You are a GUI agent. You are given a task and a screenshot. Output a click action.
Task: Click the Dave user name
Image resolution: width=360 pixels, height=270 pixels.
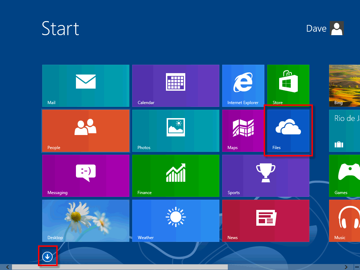(316, 28)
